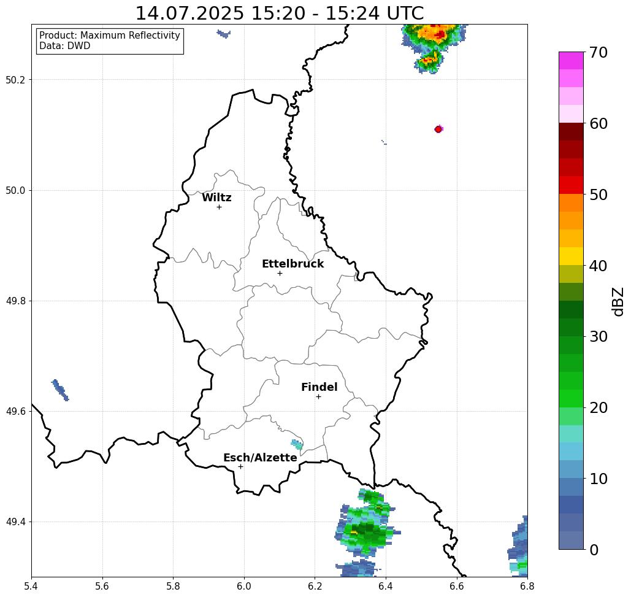Click the longitude axis label 5.8
631x597 pixels.
(x=173, y=586)
